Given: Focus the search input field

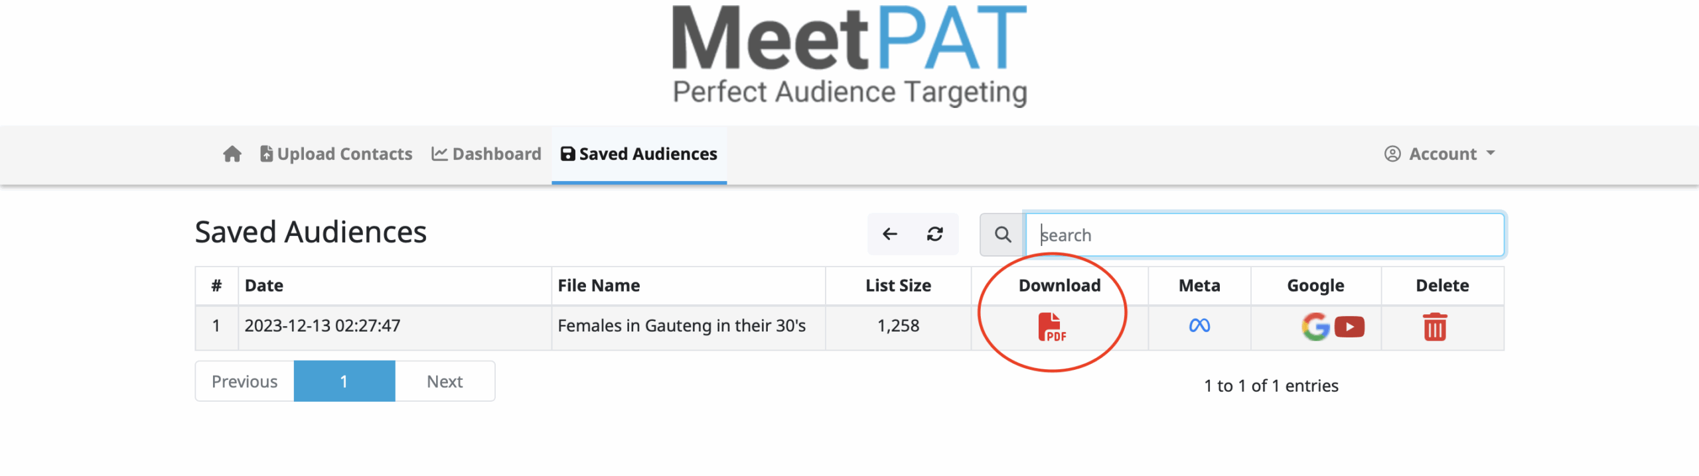Looking at the screenshot, I should (x=1264, y=235).
